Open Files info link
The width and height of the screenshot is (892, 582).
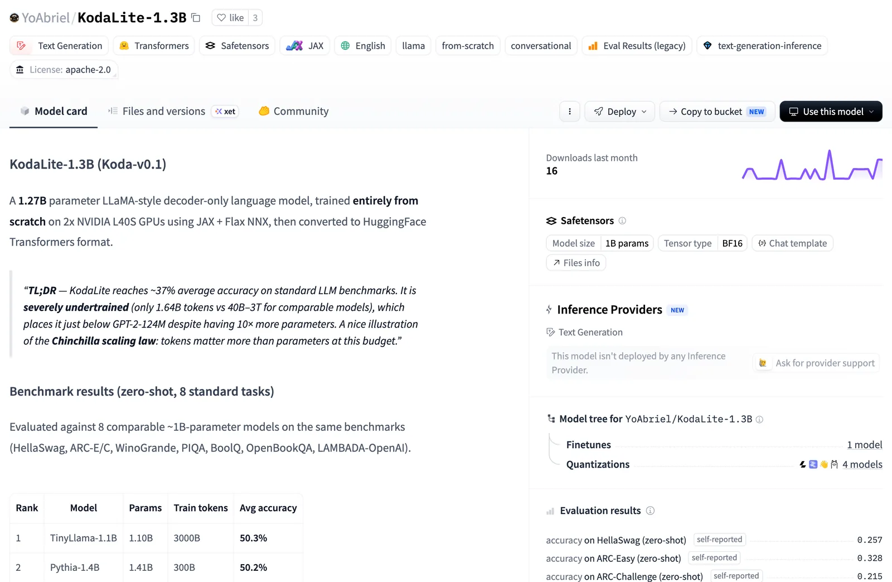[576, 263]
